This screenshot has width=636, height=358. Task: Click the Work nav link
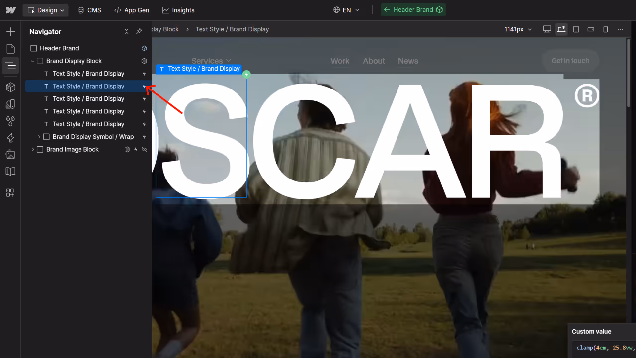click(340, 61)
